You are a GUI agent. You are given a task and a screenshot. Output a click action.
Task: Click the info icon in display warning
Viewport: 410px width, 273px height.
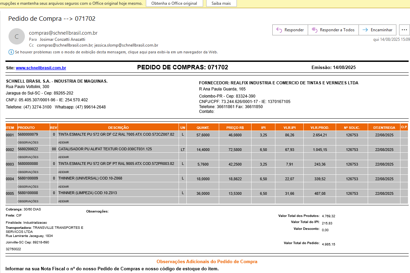click(11, 52)
